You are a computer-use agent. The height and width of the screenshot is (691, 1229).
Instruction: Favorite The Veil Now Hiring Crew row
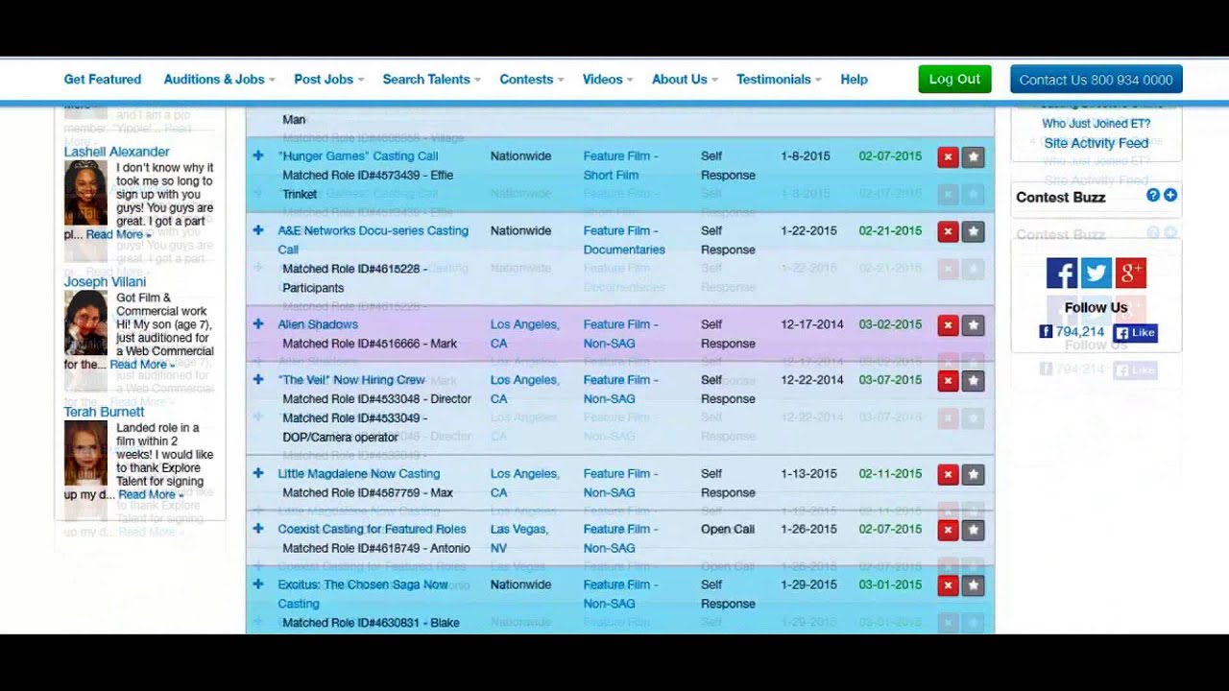pyautogui.click(x=973, y=381)
